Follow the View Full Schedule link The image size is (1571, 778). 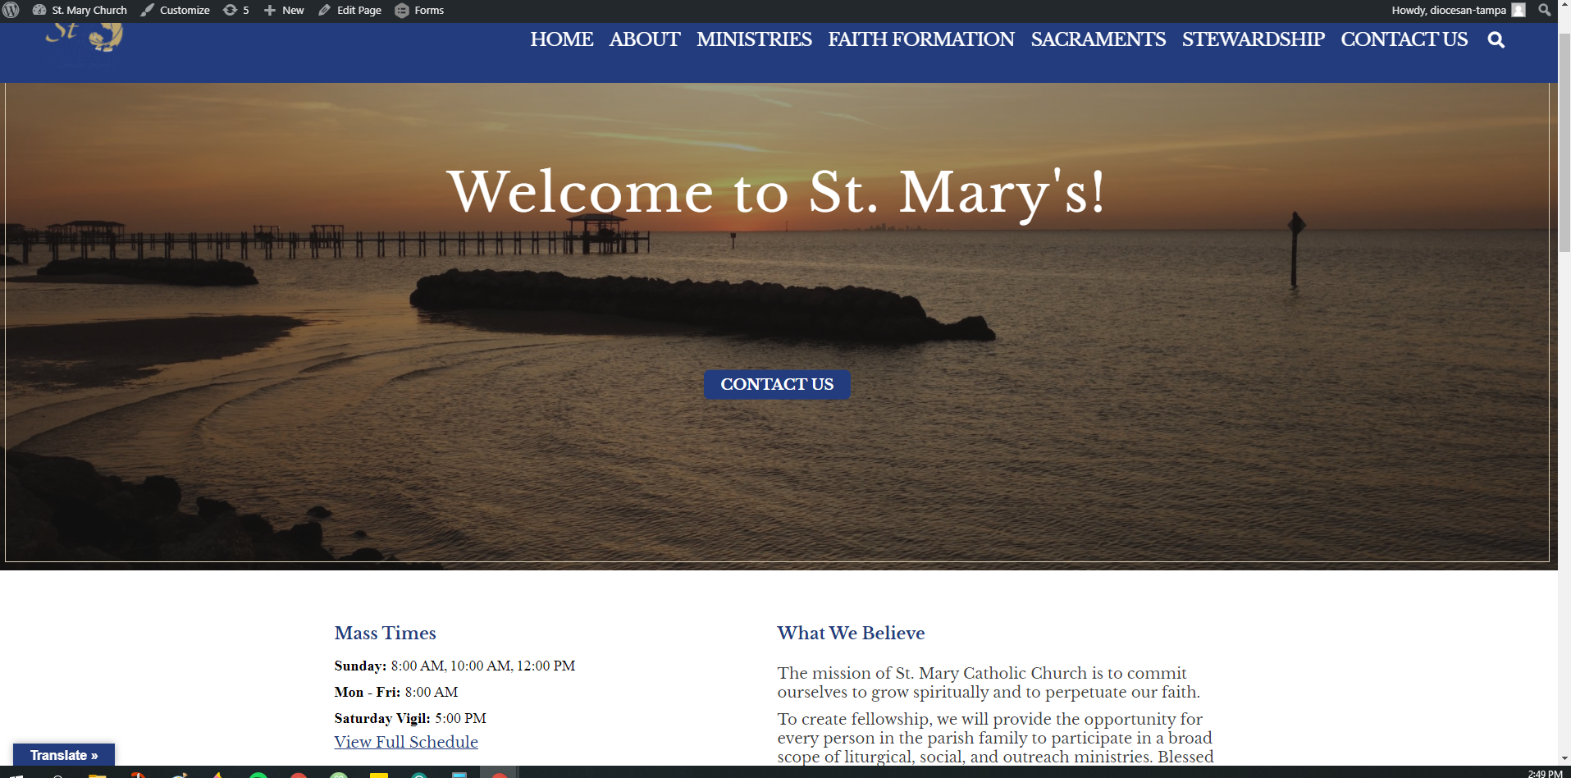point(406,742)
